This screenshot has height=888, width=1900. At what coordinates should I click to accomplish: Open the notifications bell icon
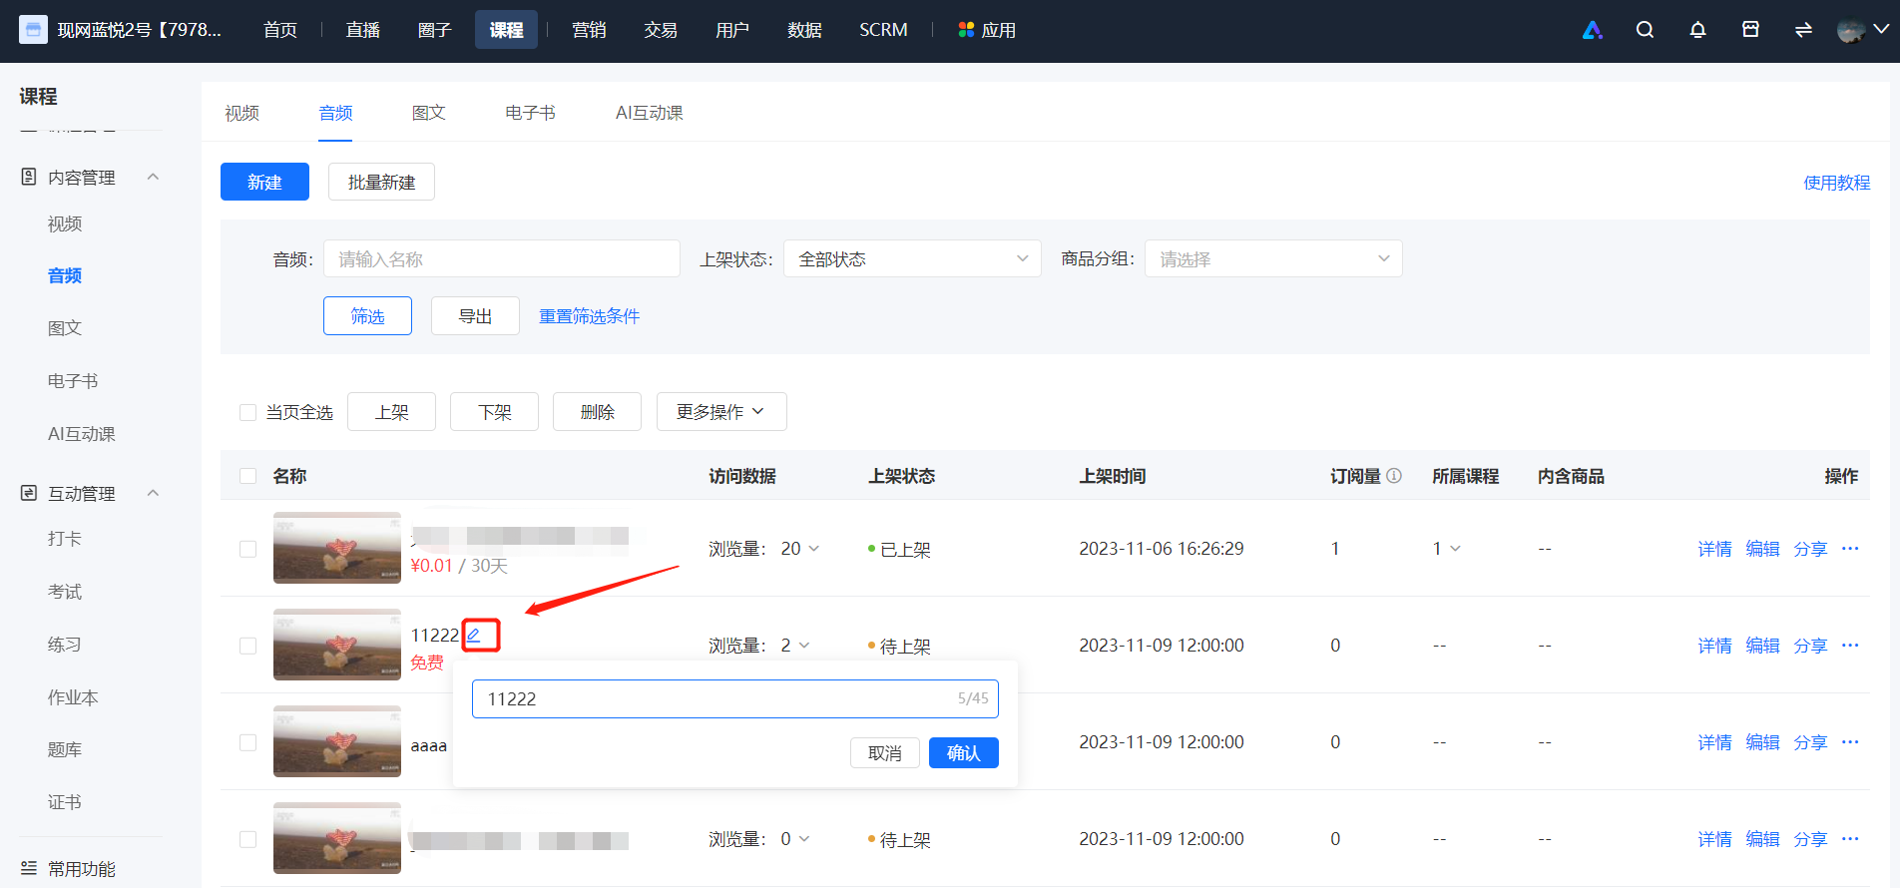(x=1697, y=30)
